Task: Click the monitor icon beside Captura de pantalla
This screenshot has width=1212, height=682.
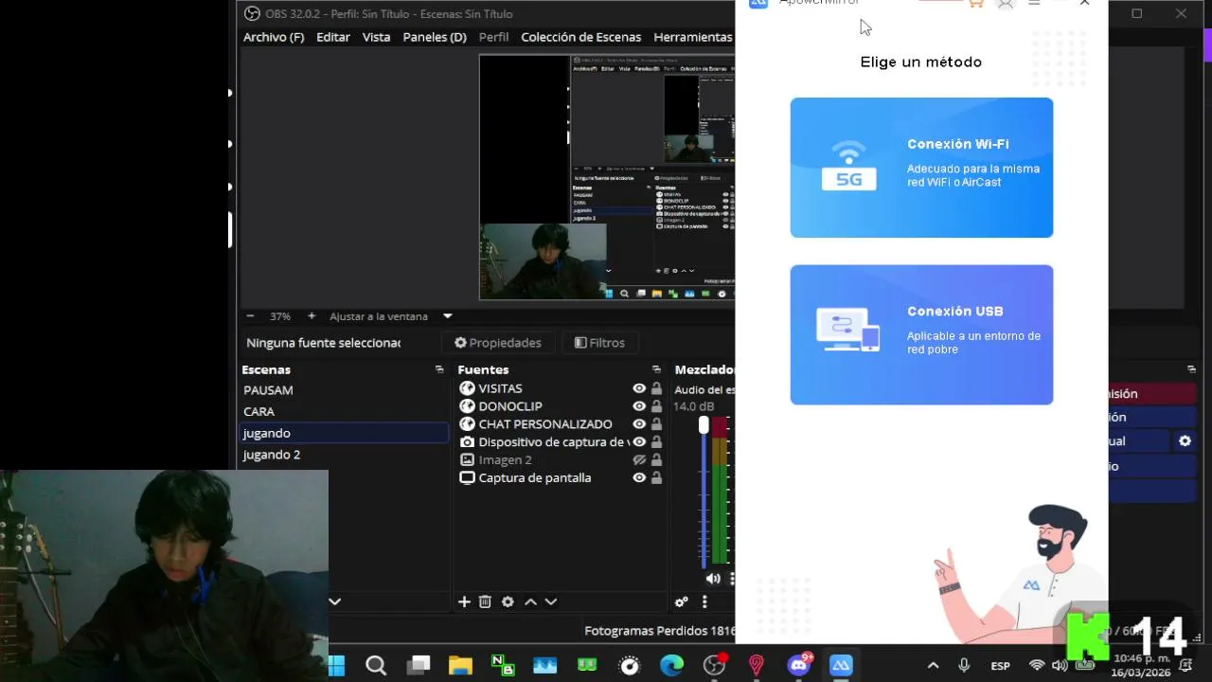Action: point(467,477)
